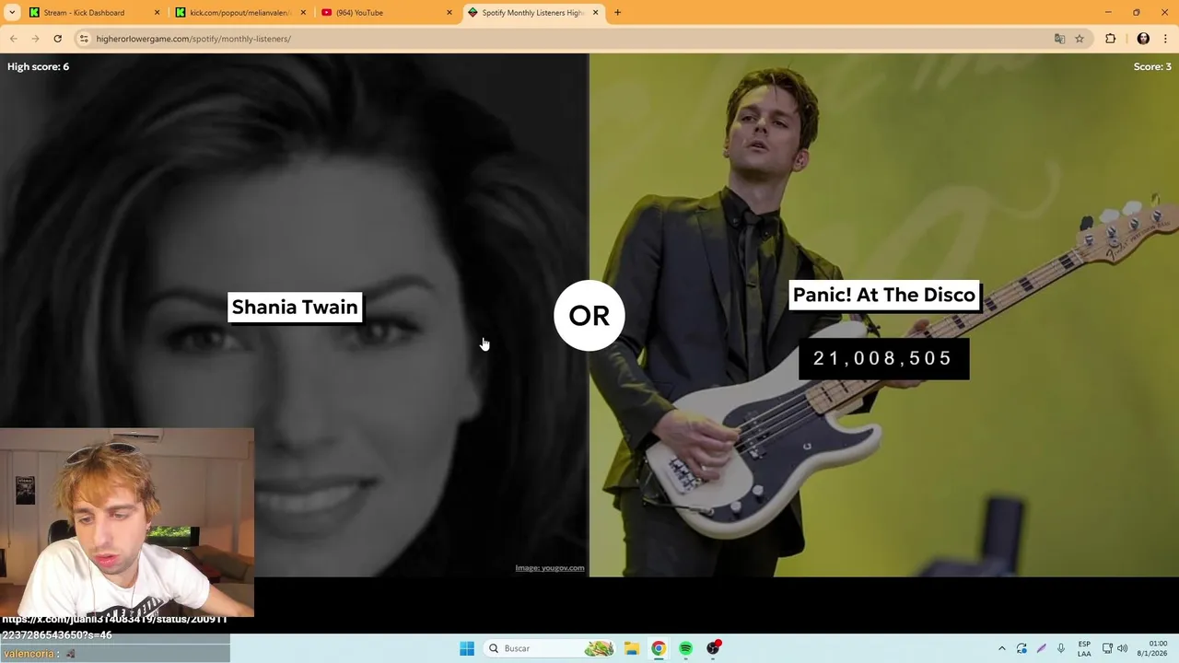Open the Image: yougov.com credit link
Viewport: 1179px width, 663px height.
550,568
